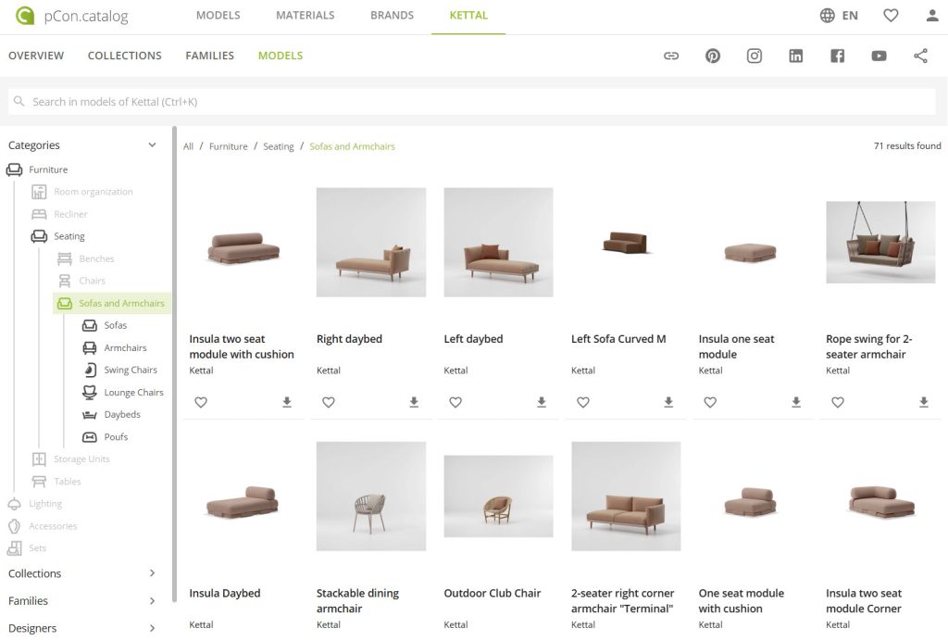Open the MATERIALS top menu
This screenshot has height=641, width=948.
coord(305,15)
